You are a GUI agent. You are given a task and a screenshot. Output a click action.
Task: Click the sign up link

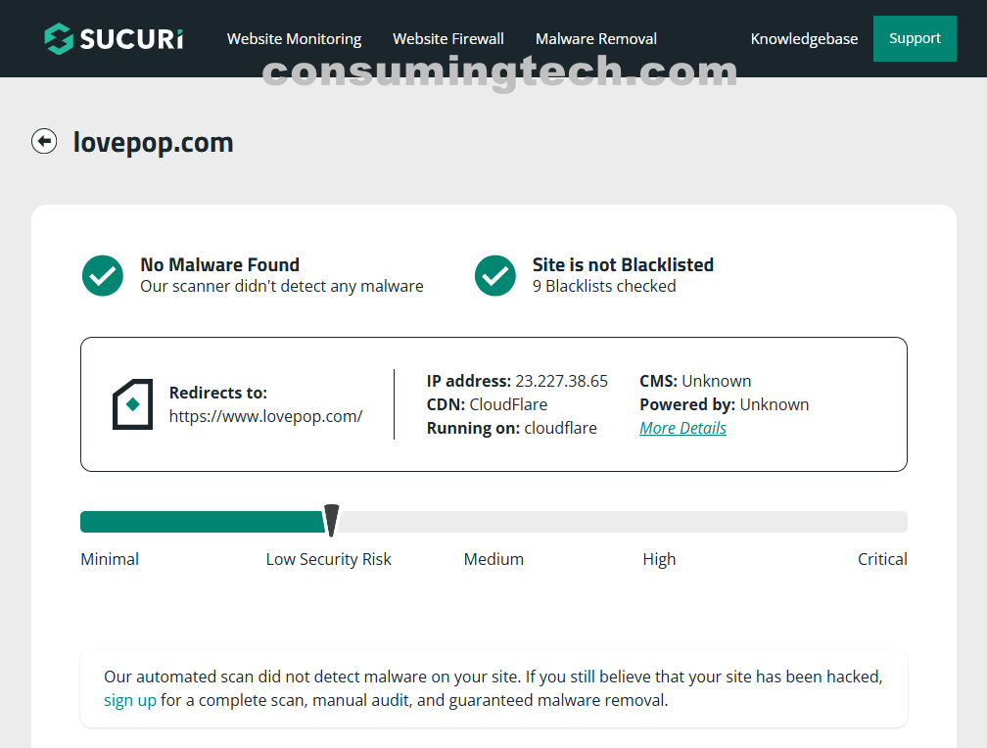pyautogui.click(x=130, y=700)
